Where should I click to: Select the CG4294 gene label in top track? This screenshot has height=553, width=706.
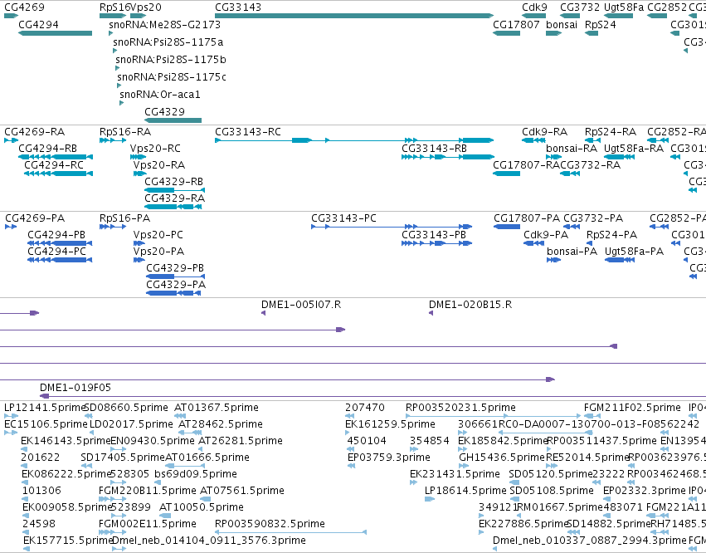pos(38,25)
